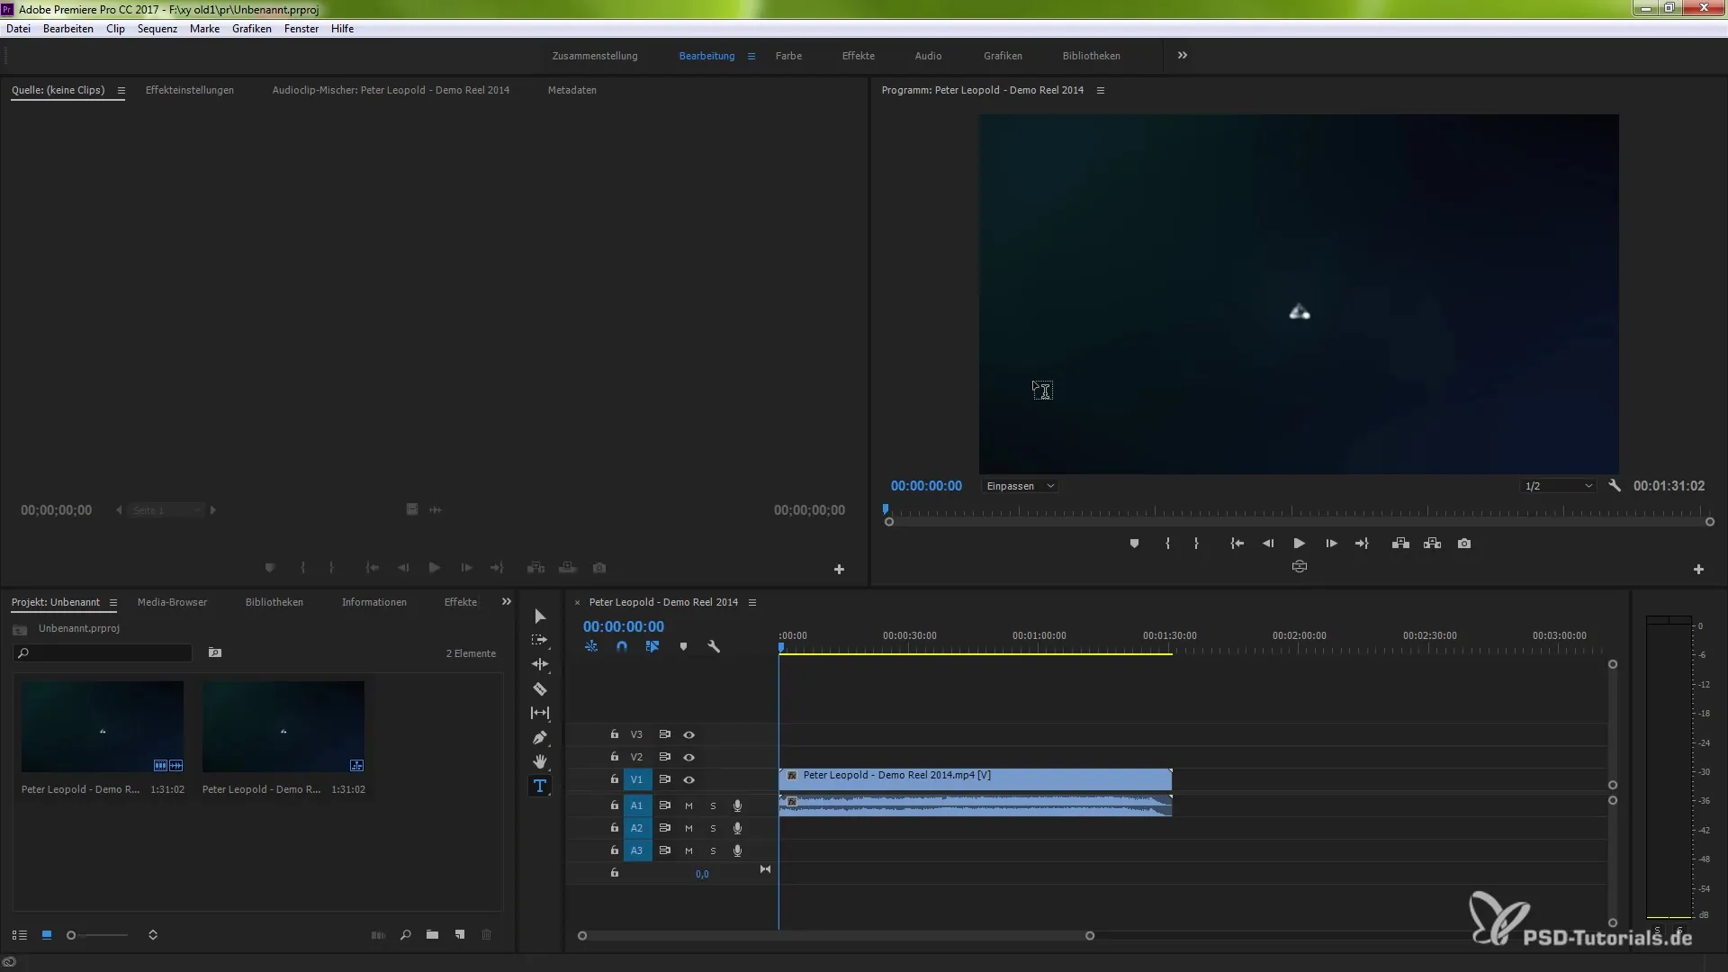Switch to Metadaten tab
The image size is (1728, 972).
pos(571,90)
